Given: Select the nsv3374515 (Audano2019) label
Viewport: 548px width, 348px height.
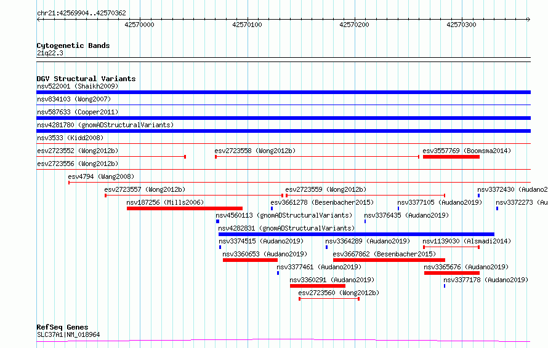Looking at the screenshot, I should (261, 241).
